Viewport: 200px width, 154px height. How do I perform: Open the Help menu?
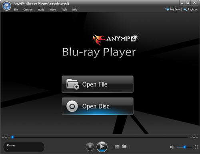tap(75, 10)
